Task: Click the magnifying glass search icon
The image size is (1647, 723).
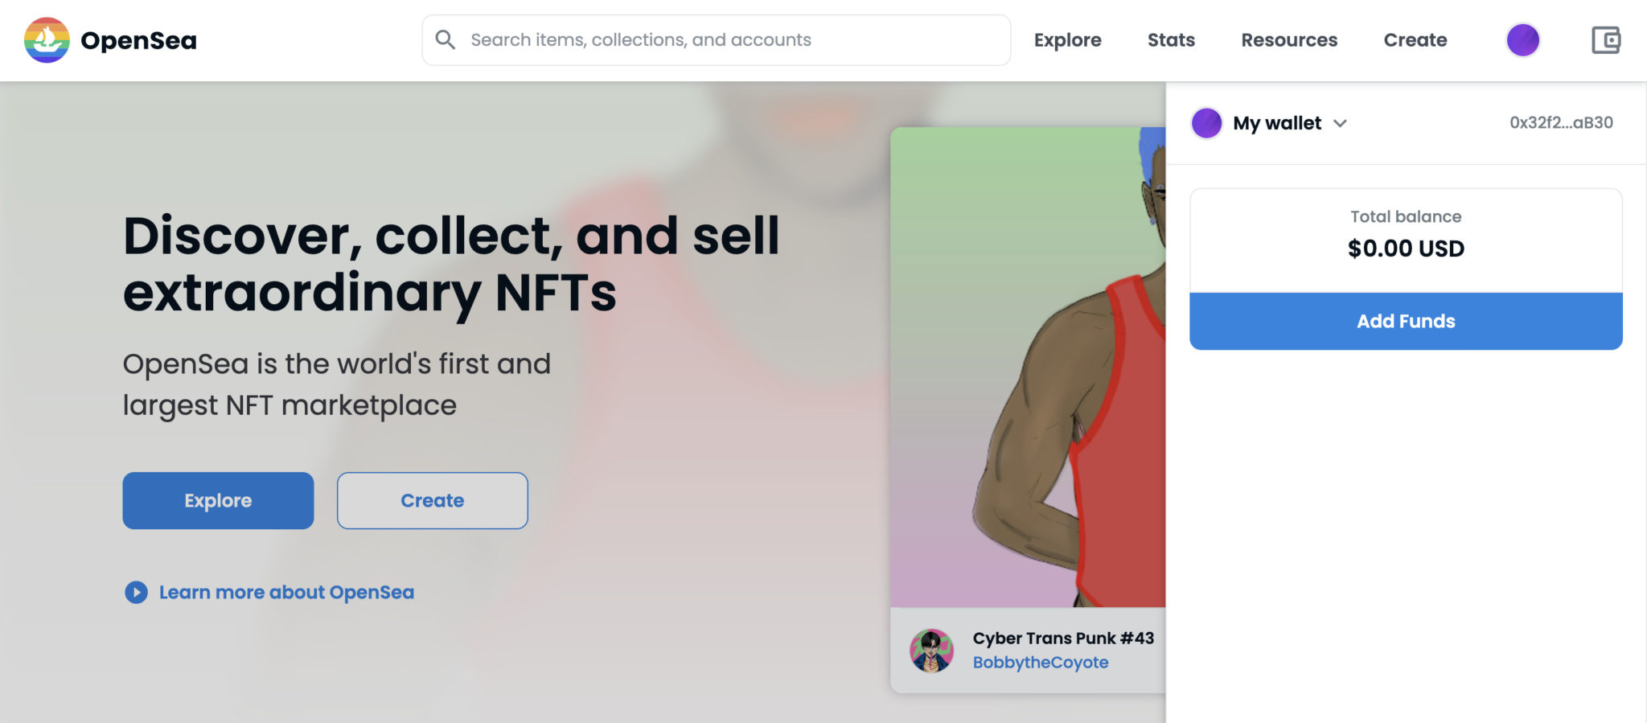Action: [447, 39]
